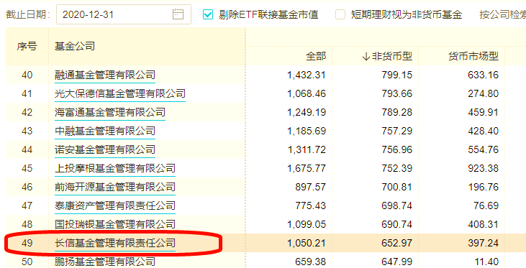Screen dimensions: 526x268
Task: Open 中融基金管理有限公司 link
Action: 105,131
